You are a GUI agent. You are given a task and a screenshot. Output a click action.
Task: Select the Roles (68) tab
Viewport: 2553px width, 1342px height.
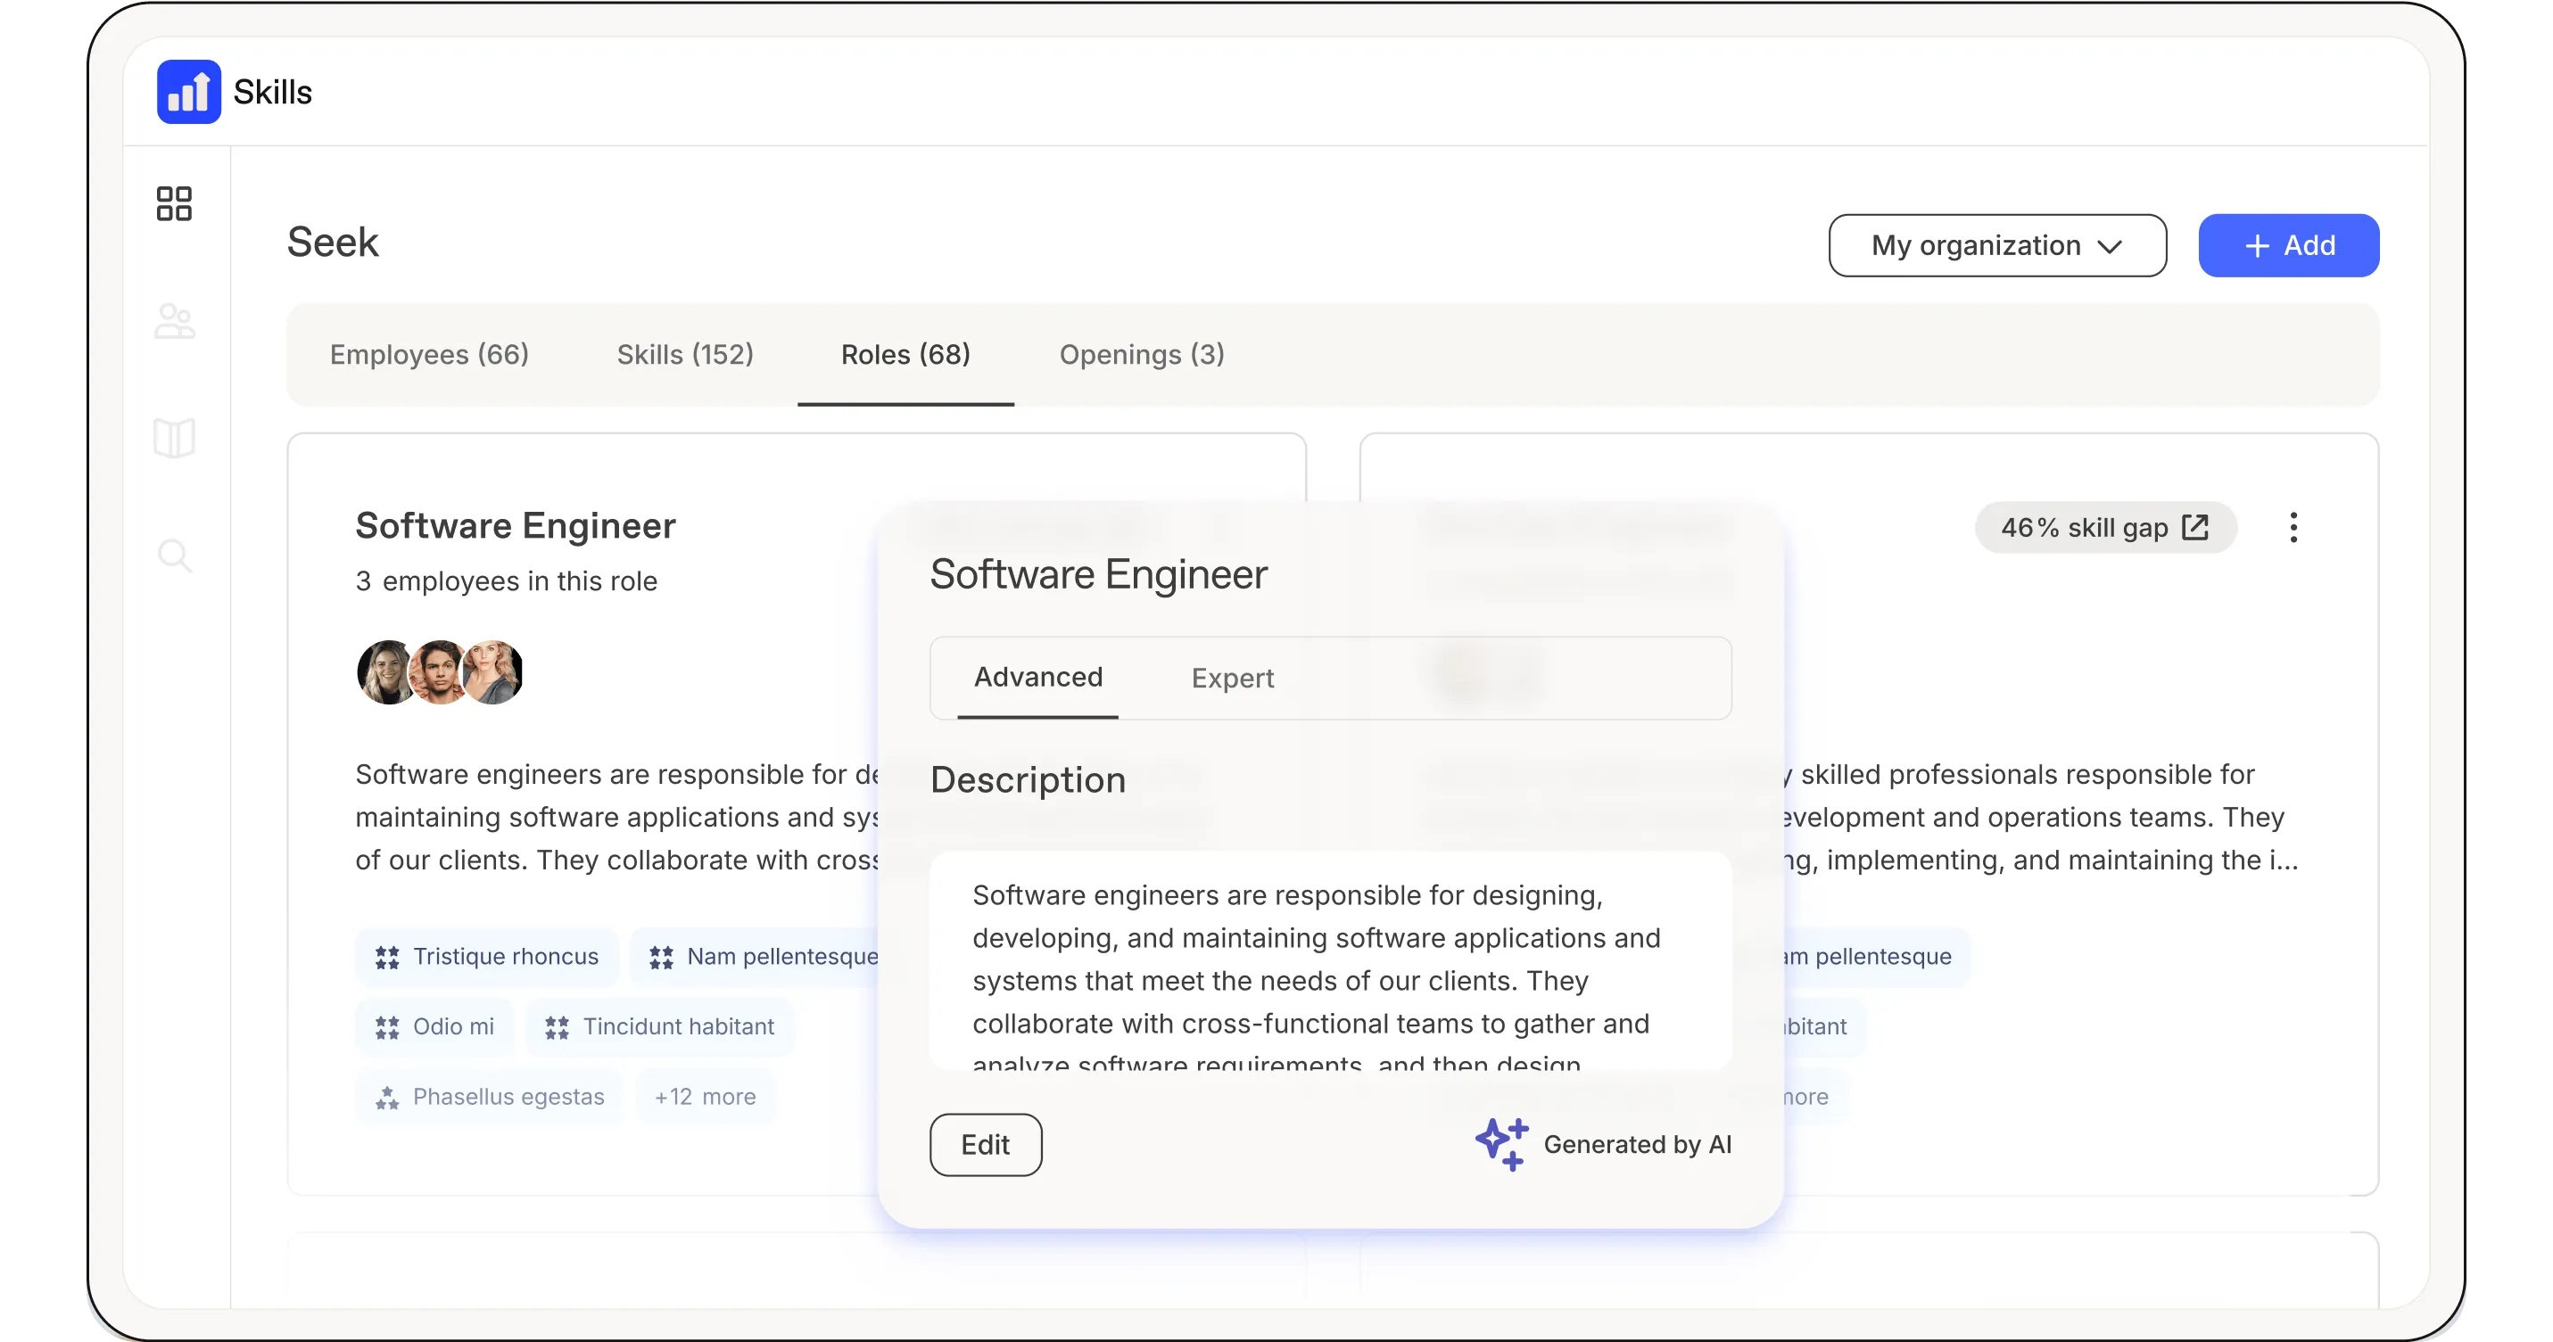pyautogui.click(x=905, y=355)
